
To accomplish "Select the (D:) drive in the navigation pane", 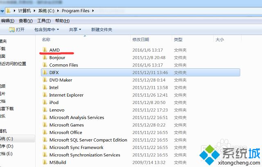I will [7, 146].
